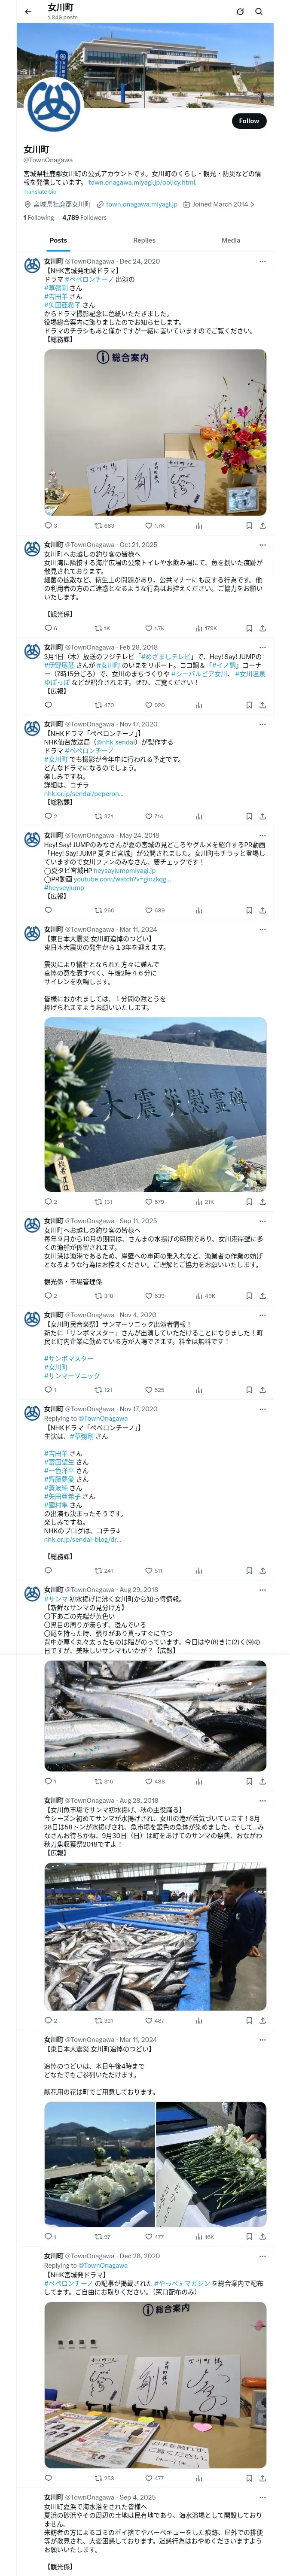
Task: Bookmark the Oct 21, 2025 post
Action: click(249, 628)
